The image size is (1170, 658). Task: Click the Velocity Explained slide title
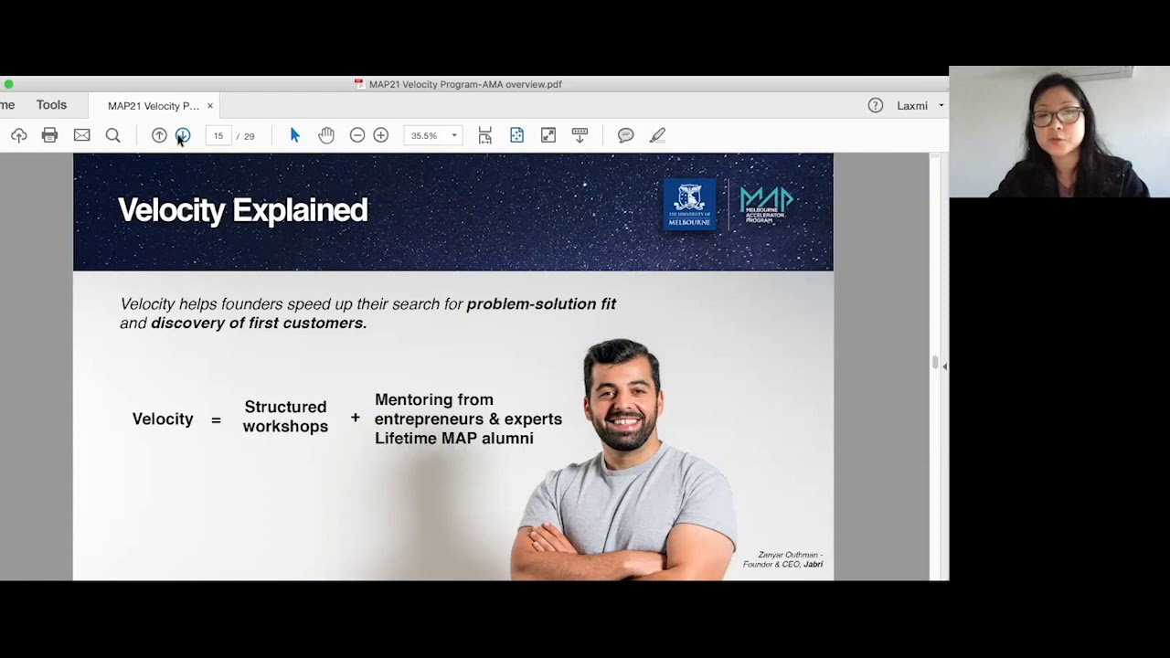pos(242,210)
